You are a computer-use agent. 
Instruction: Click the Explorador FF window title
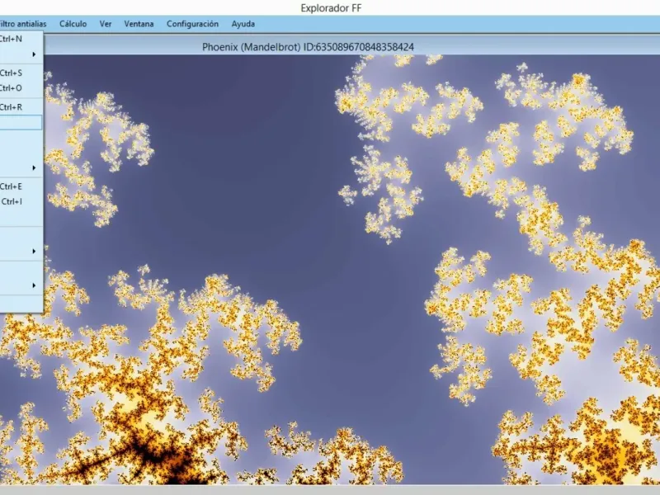pos(331,8)
